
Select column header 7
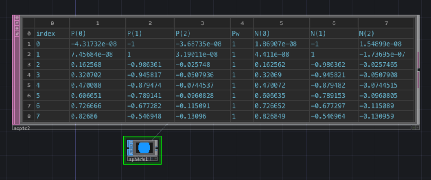tap(386, 23)
